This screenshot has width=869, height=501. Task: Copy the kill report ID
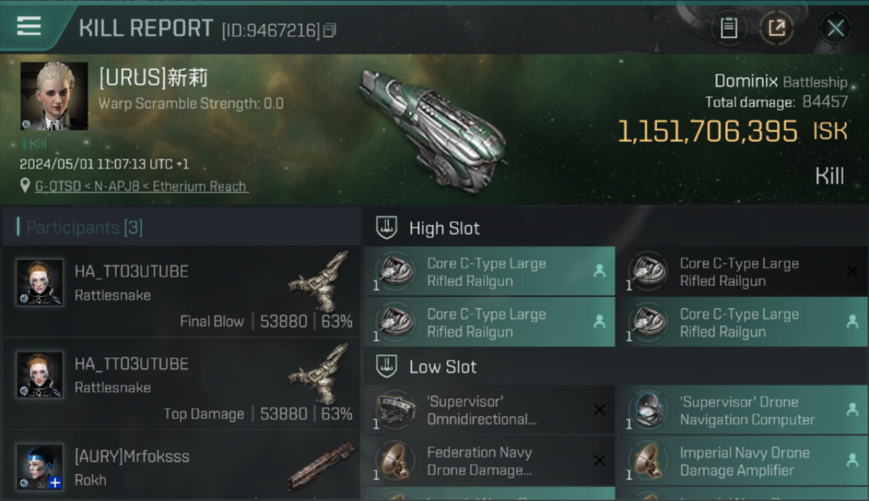(329, 31)
